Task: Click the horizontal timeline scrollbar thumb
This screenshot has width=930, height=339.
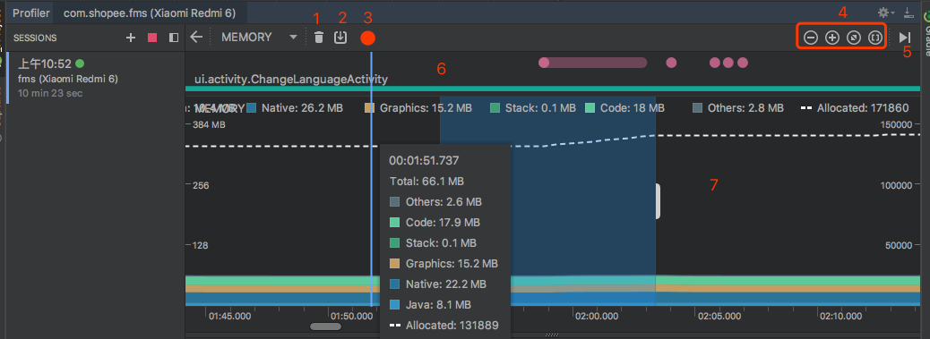Action: point(325,326)
